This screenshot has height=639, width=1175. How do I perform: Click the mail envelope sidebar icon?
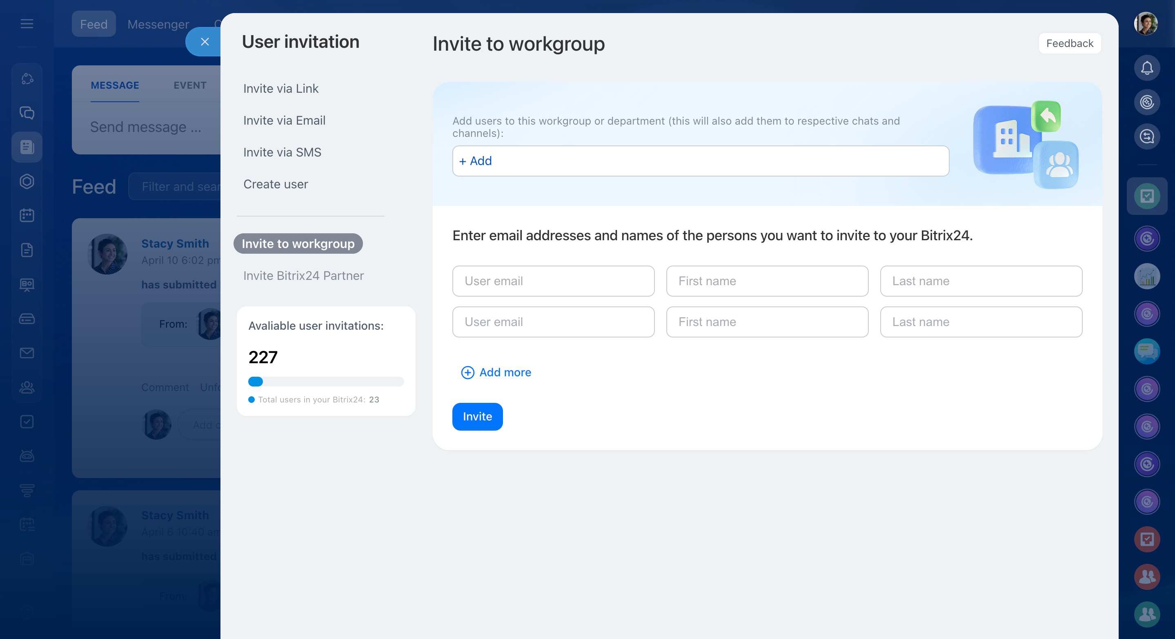coord(27,353)
